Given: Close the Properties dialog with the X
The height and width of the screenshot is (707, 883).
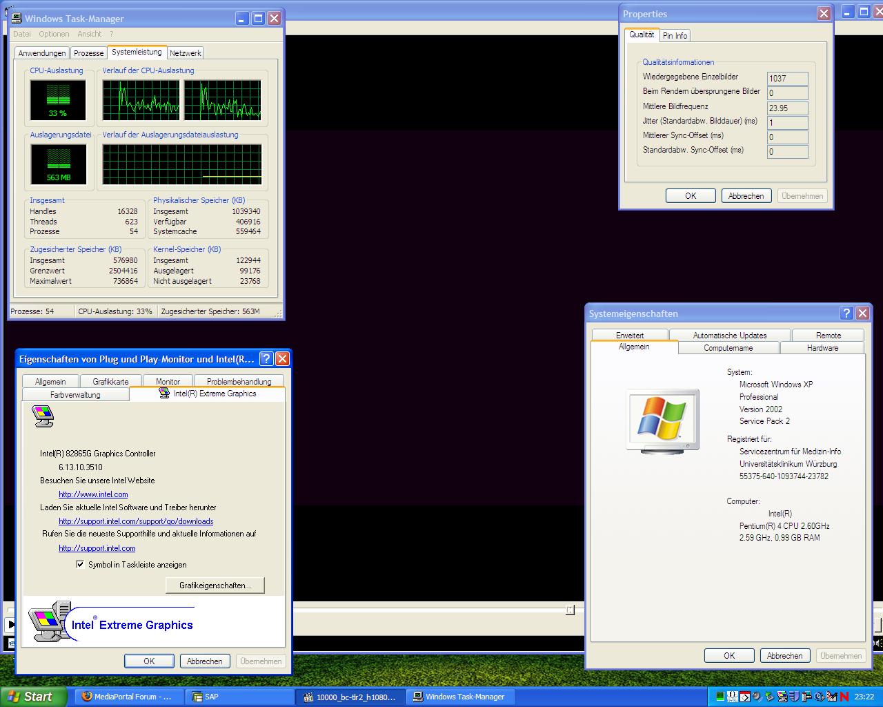Looking at the screenshot, I should coord(824,14).
